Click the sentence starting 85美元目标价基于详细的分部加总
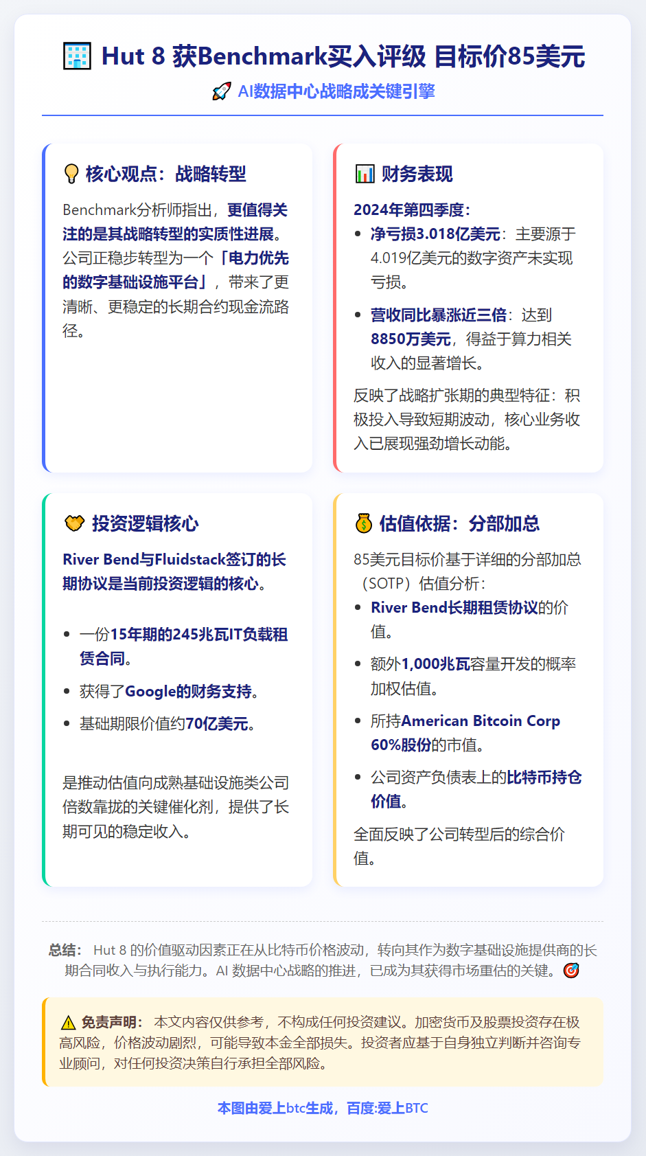This screenshot has height=1156, width=646. (x=468, y=571)
